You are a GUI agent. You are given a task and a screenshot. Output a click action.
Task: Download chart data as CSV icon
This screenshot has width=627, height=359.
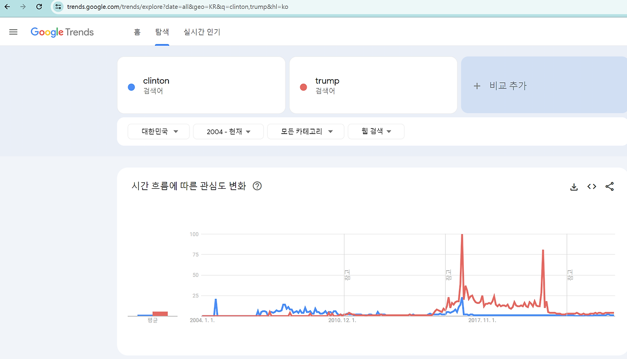(574, 186)
